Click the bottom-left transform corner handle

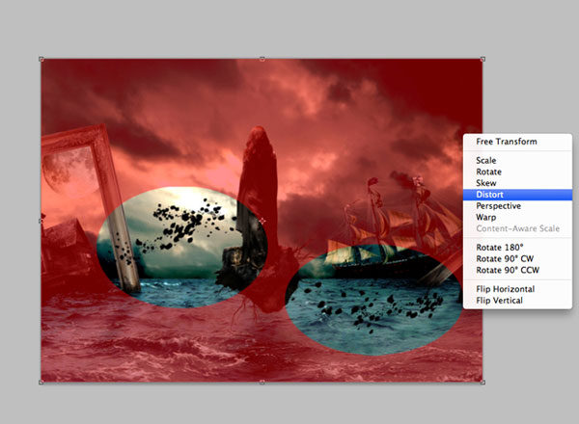click(41, 383)
